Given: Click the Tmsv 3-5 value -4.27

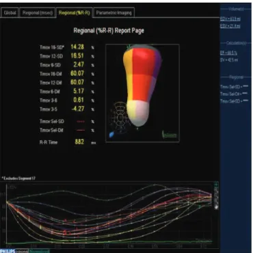Looking at the screenshot, I should click(78, 109).
